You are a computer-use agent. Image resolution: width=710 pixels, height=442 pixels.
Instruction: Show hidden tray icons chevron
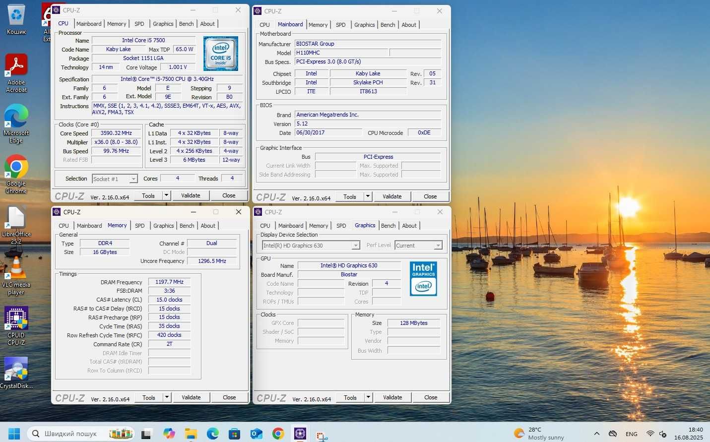point(597,434)
